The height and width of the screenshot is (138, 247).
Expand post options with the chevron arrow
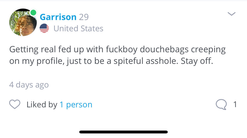click(231, 14)
